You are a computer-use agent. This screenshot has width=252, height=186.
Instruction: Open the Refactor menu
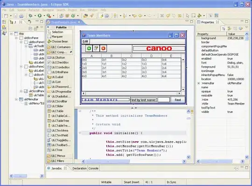point(34,10)
